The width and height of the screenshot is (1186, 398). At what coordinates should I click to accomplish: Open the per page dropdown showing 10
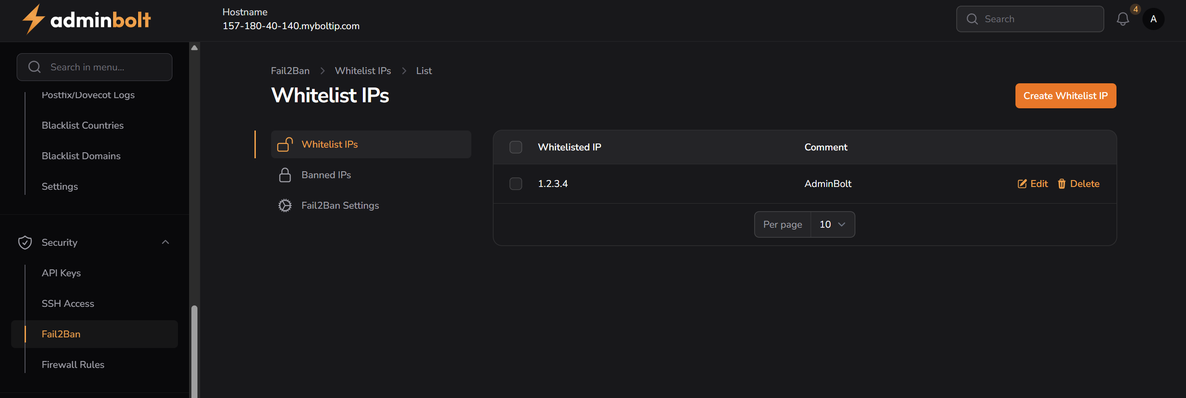pos(832,224)
